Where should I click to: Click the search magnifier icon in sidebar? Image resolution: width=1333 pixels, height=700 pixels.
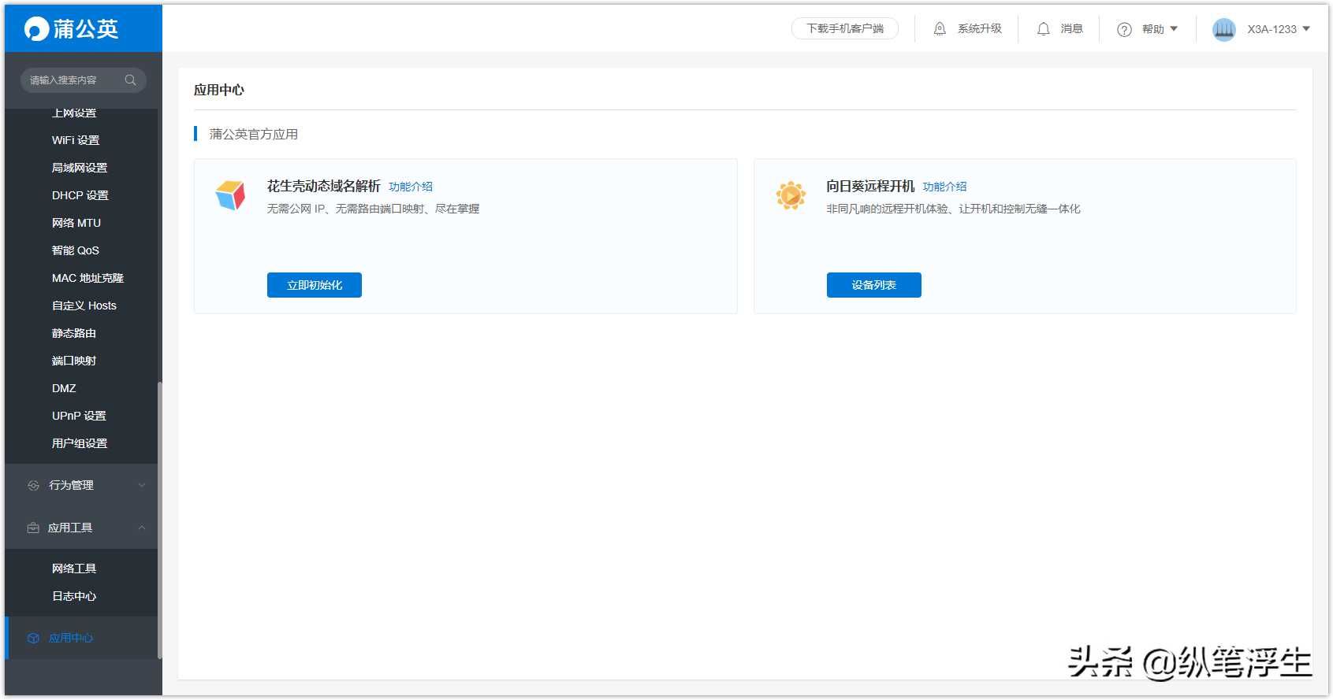pos(130,80)
